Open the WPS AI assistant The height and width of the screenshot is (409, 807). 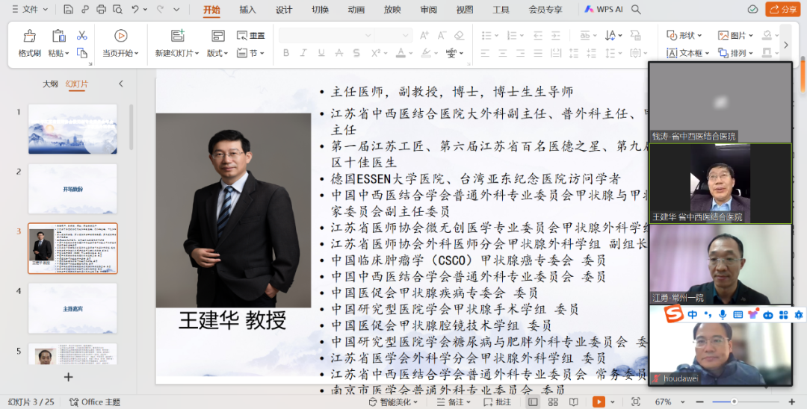604,10
